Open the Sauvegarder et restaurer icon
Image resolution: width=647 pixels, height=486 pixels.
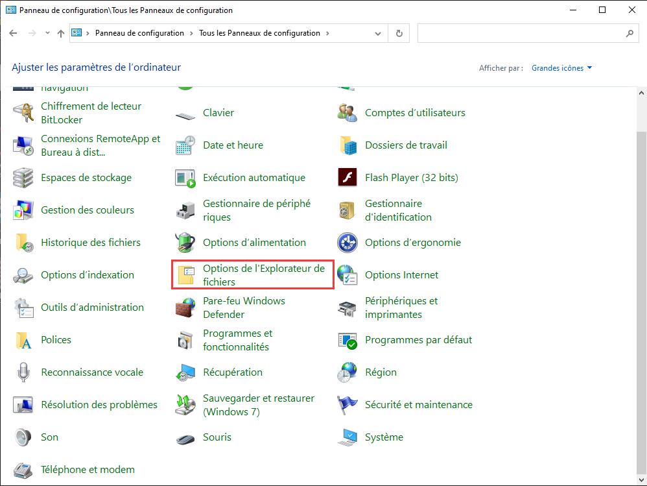point(185,405)
